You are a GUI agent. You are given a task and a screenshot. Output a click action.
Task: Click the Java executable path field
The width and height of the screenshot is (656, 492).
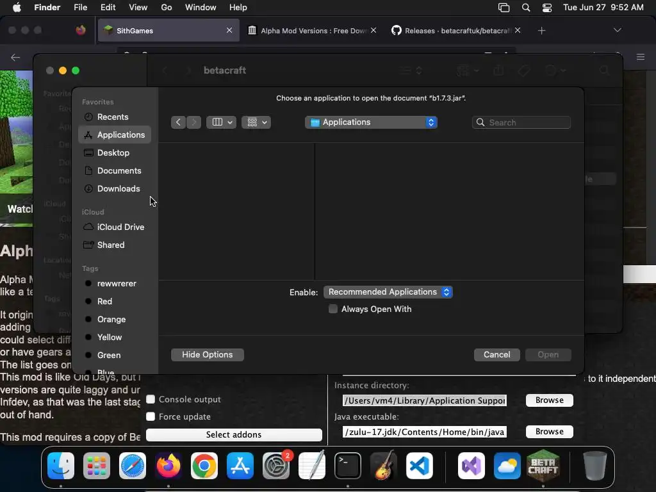(425, 432)
